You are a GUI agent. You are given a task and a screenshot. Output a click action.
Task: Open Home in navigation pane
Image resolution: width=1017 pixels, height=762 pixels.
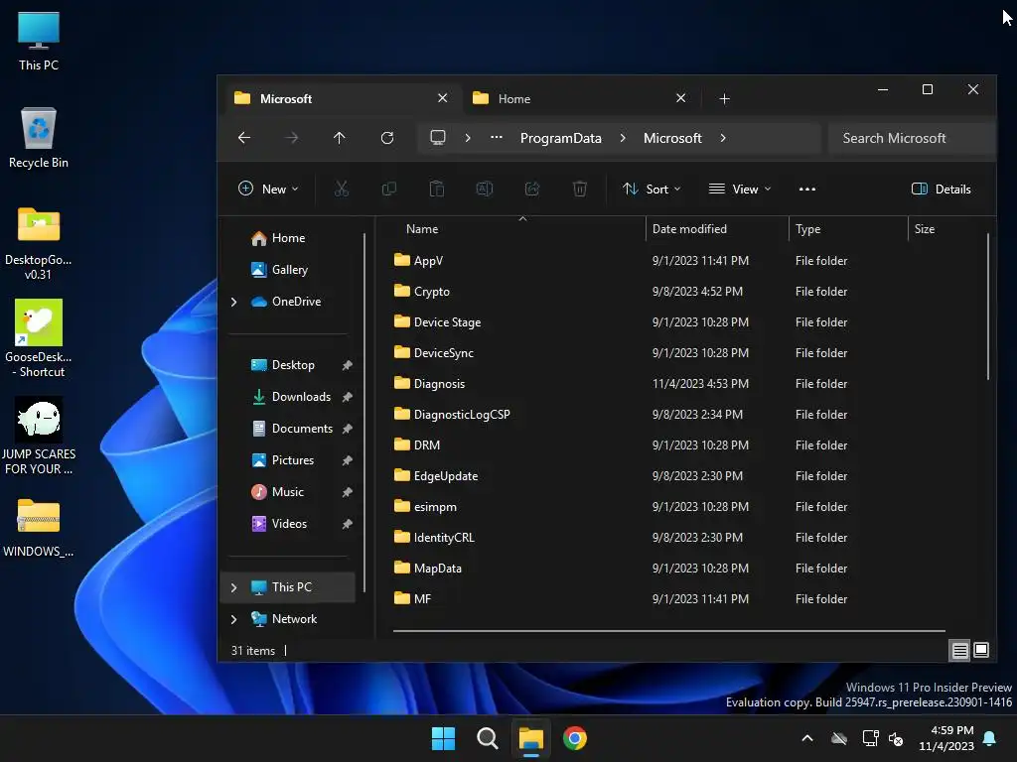290,238
